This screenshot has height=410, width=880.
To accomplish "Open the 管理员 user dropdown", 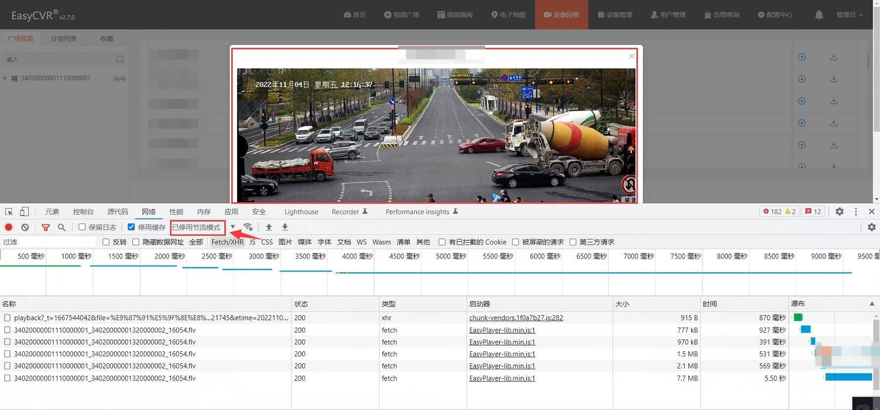I will pyautogui.click(x=849, y=15).
